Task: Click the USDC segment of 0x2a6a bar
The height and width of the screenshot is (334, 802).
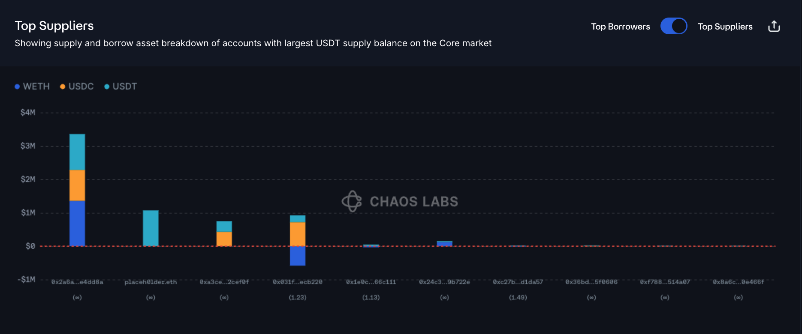Action: pyautogui.click(x=77, y=185)
